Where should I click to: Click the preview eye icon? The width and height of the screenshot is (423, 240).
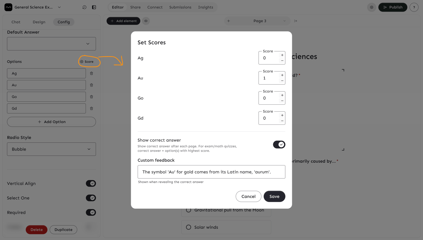click(x=146, y=21)
